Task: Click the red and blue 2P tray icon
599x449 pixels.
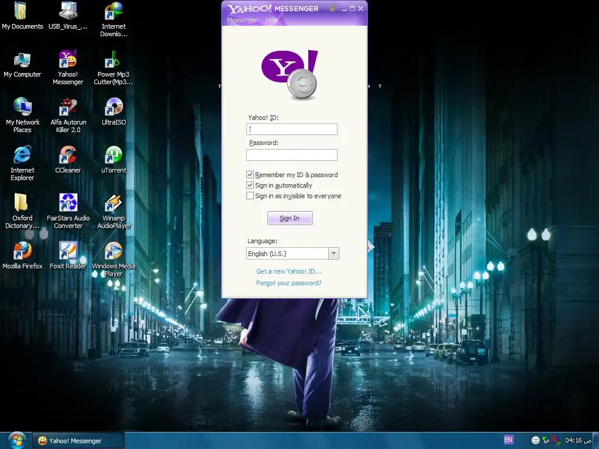Action: pos(556,440)
